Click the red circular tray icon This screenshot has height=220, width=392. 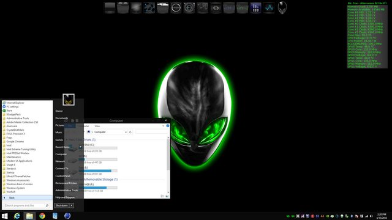(x=312, y=216)
